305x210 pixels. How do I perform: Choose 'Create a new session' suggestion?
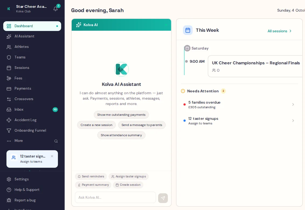coord(96,125)
